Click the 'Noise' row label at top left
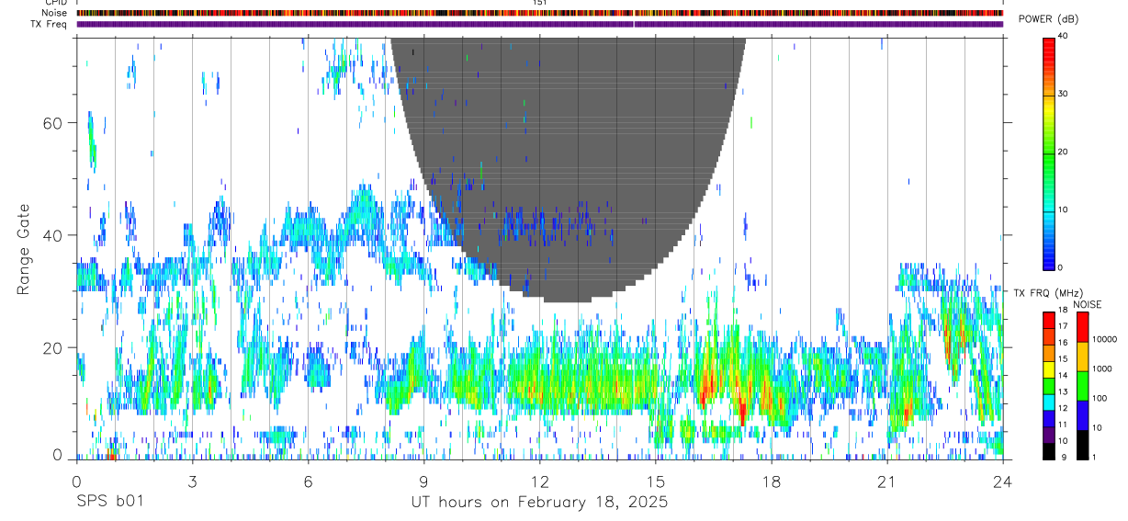Viewport: 1128px width, 521px height. (x=55, y=13)
